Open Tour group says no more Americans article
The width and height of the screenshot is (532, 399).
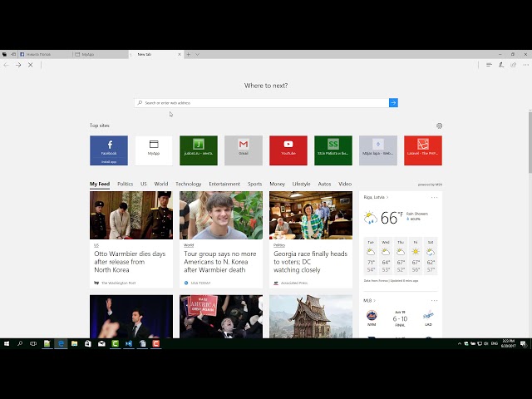click(219, 262)
